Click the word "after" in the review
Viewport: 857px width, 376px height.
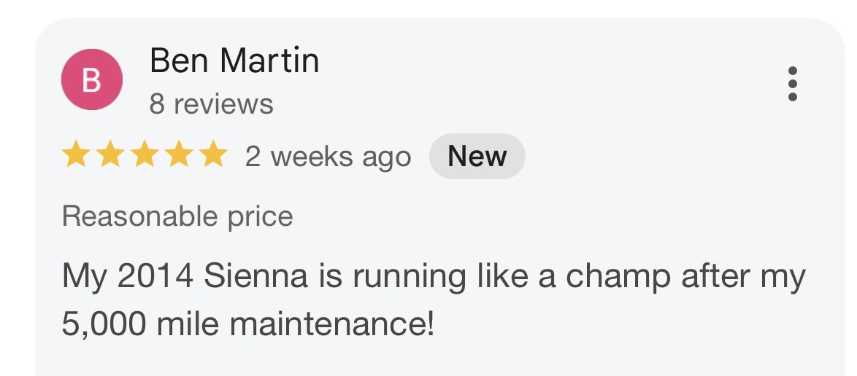tap(714, 277)
